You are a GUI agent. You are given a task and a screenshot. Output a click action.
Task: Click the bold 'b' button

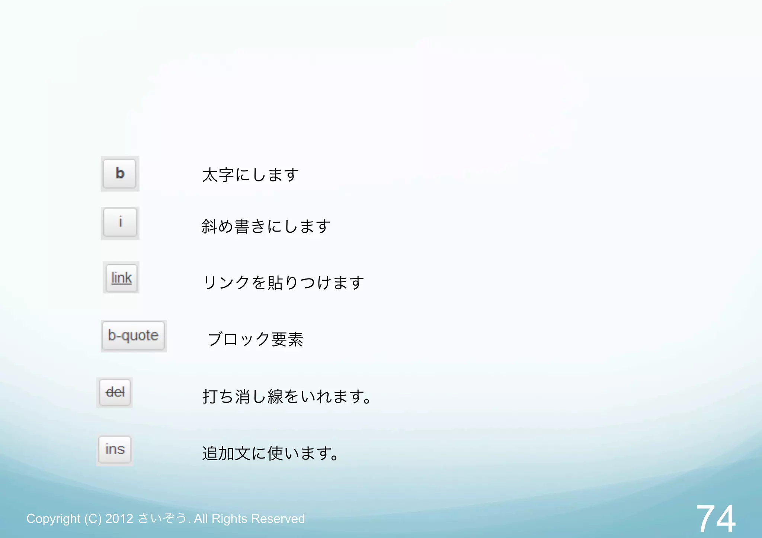click(x=119, y=174)
